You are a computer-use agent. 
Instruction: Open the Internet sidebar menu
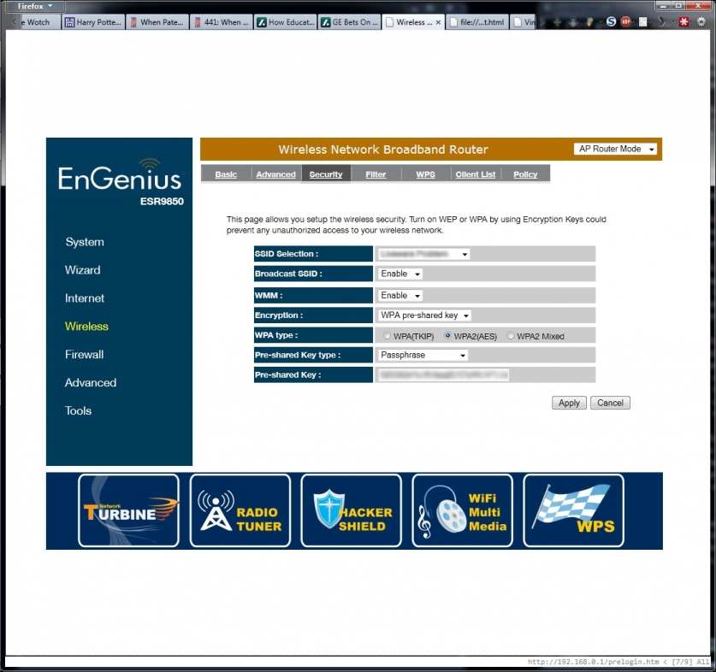coord(85,298)
